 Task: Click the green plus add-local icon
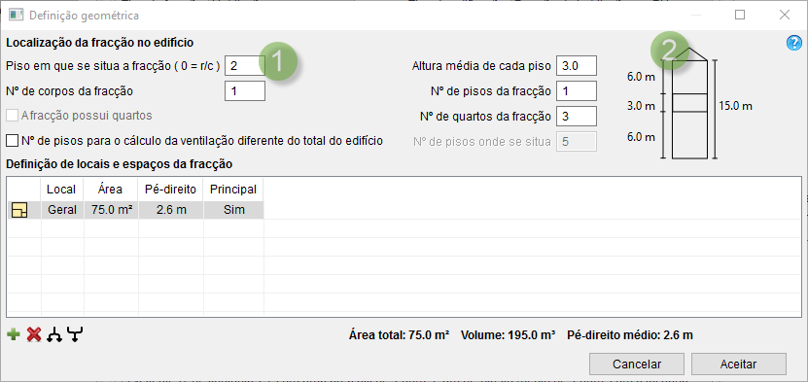(14, 335)
